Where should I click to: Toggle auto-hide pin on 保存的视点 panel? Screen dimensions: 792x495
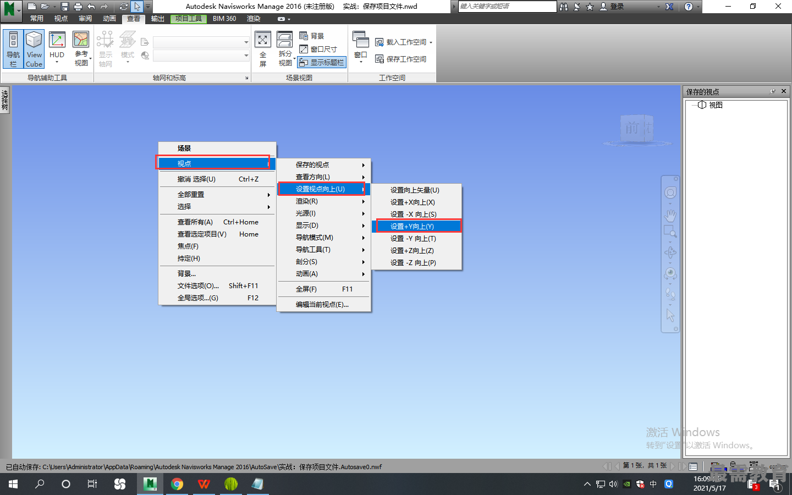(x=773, y=91)
